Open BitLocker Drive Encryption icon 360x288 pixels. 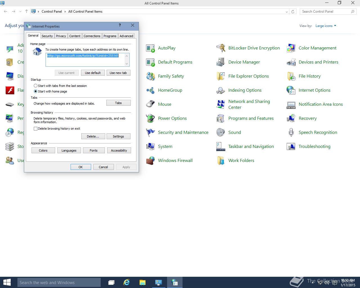pyautogui.click(x=221, y=48)
